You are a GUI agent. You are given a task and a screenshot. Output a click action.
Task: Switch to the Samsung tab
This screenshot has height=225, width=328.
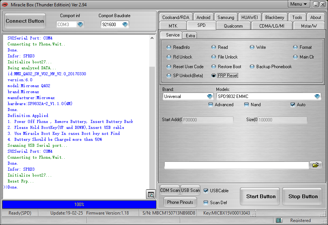pyautogui.click(x=226, y=18)
